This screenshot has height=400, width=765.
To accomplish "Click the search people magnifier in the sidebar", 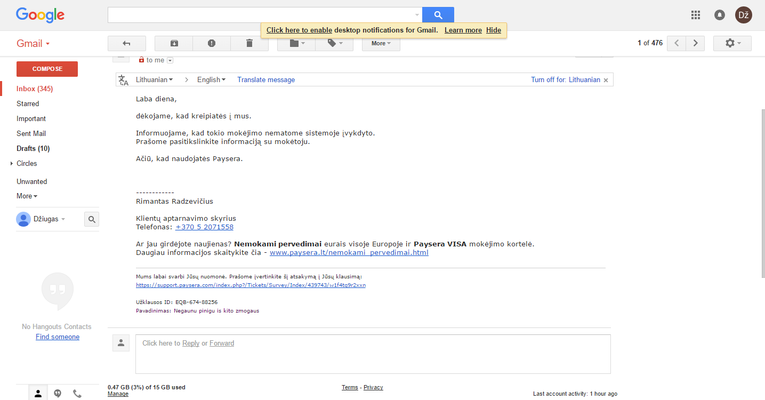I will [92, 219].
